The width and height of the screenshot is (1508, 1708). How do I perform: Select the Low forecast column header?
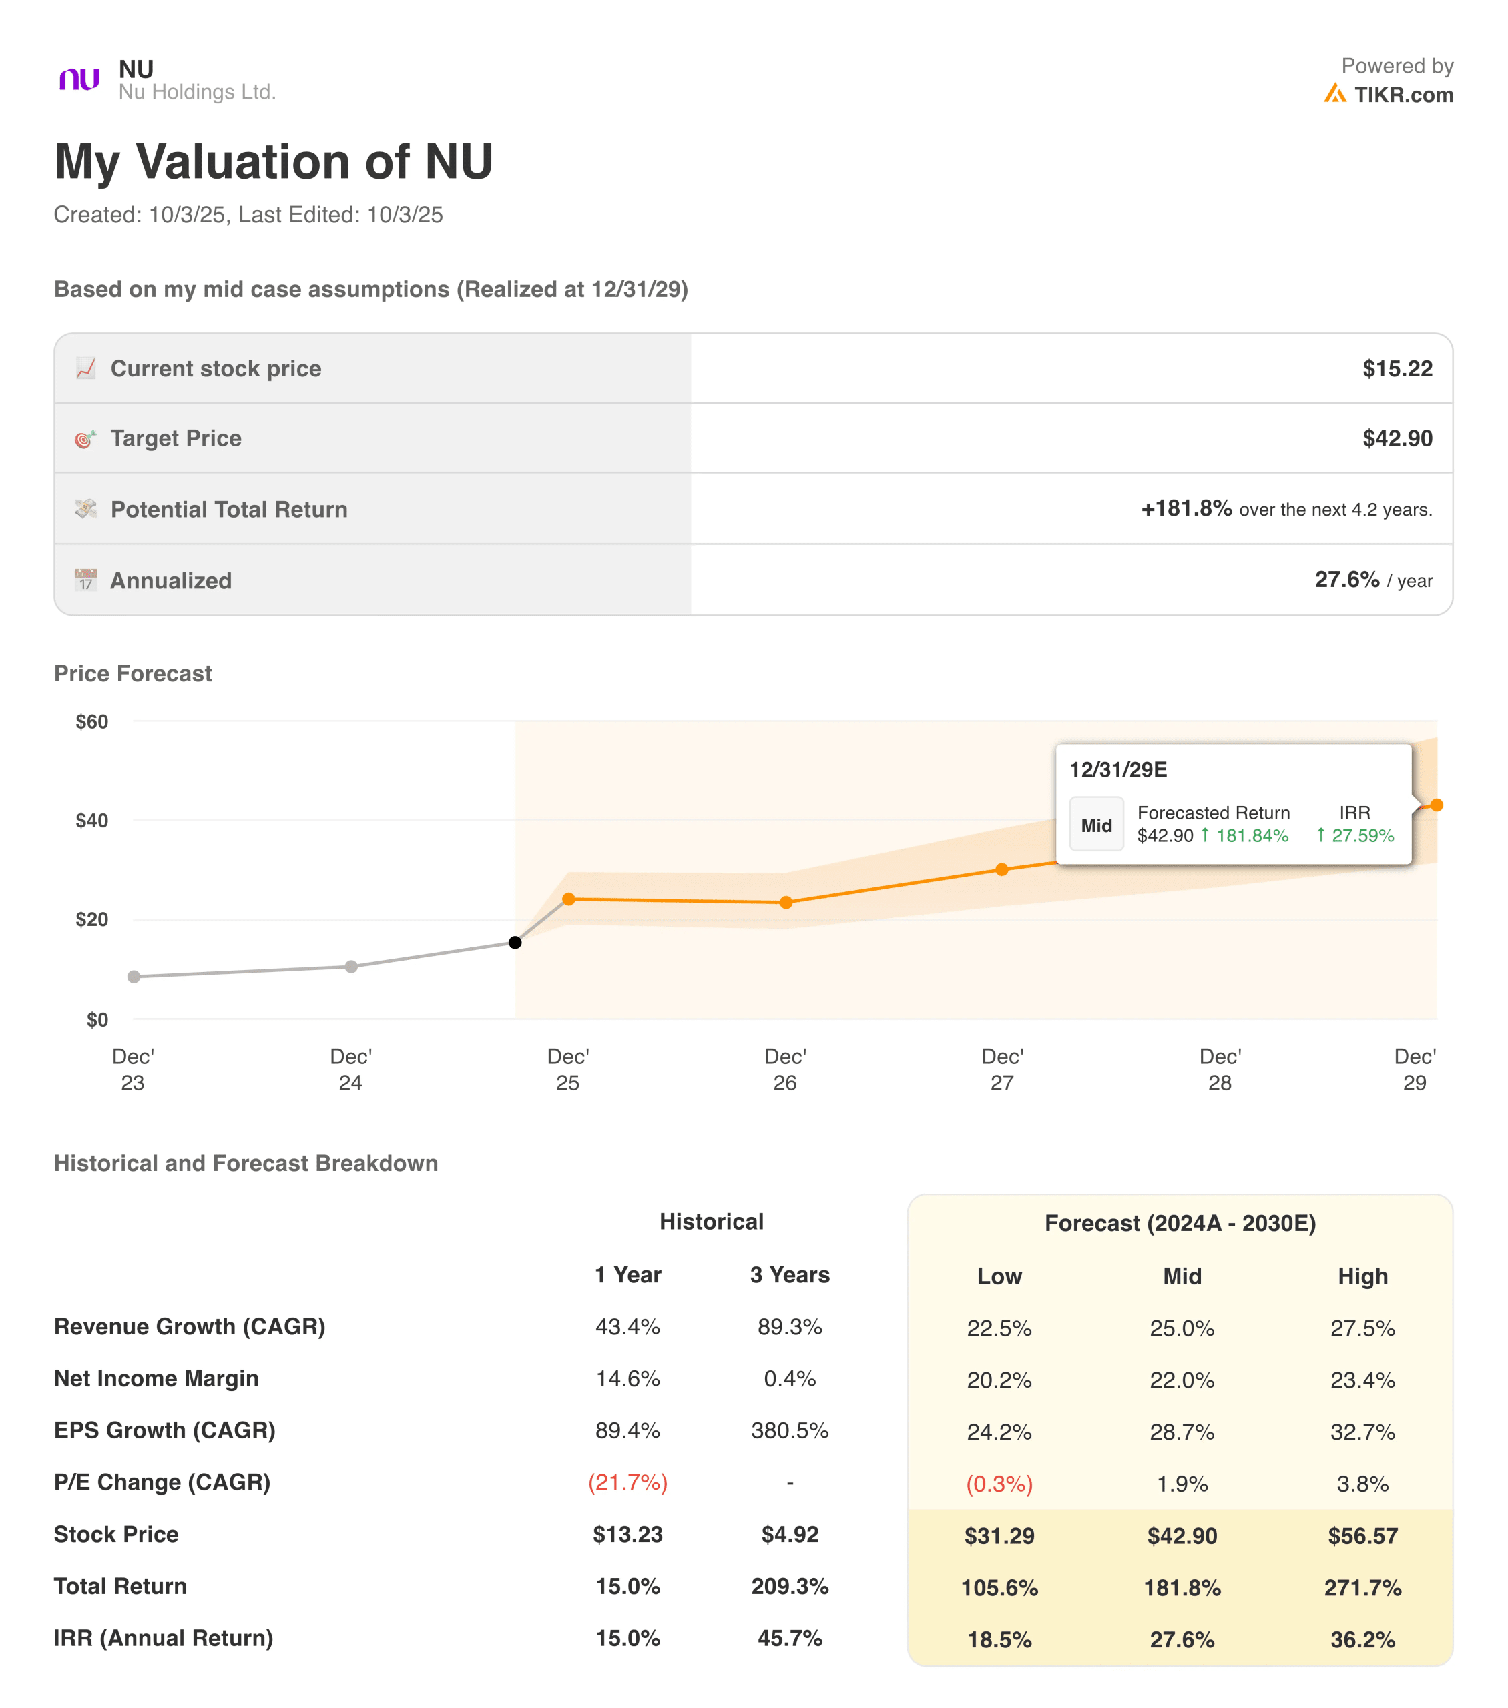point(999,1276)
